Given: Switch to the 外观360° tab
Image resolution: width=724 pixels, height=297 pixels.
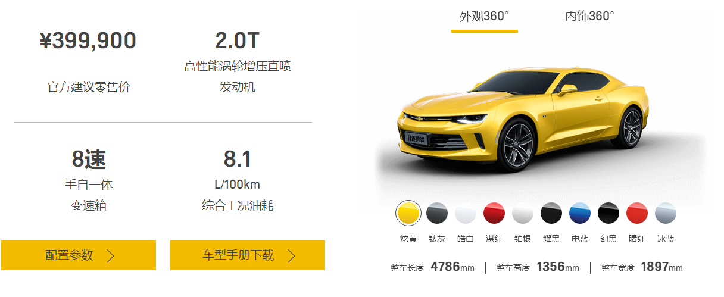Looking at the screenshot, I should [484, 17].
